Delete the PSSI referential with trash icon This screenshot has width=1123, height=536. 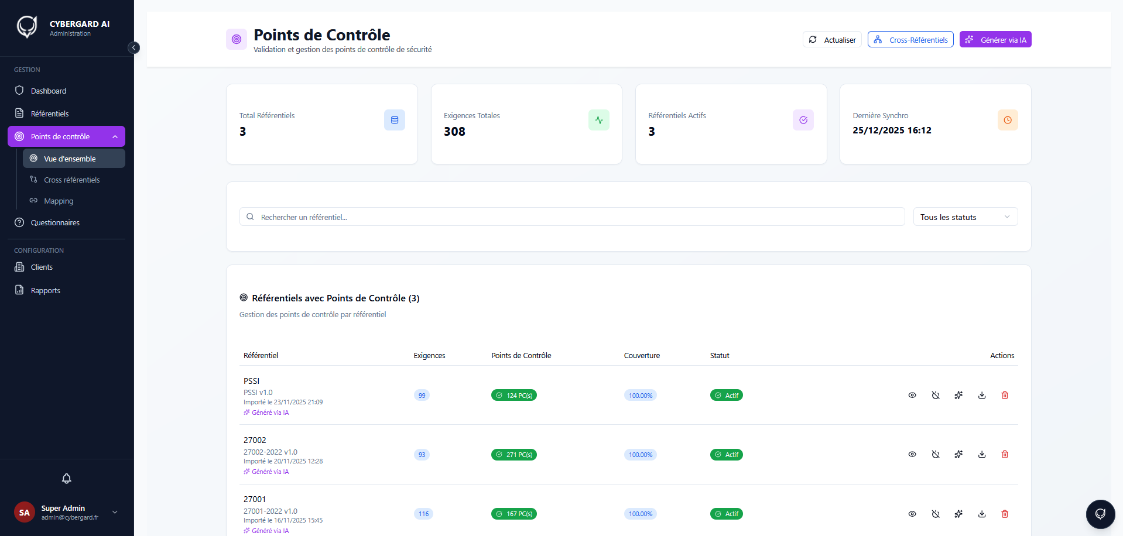(x=1005, y=396)
